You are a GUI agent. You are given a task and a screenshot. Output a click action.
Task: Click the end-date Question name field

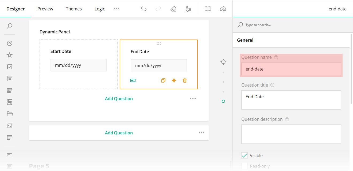click(291, 69)
